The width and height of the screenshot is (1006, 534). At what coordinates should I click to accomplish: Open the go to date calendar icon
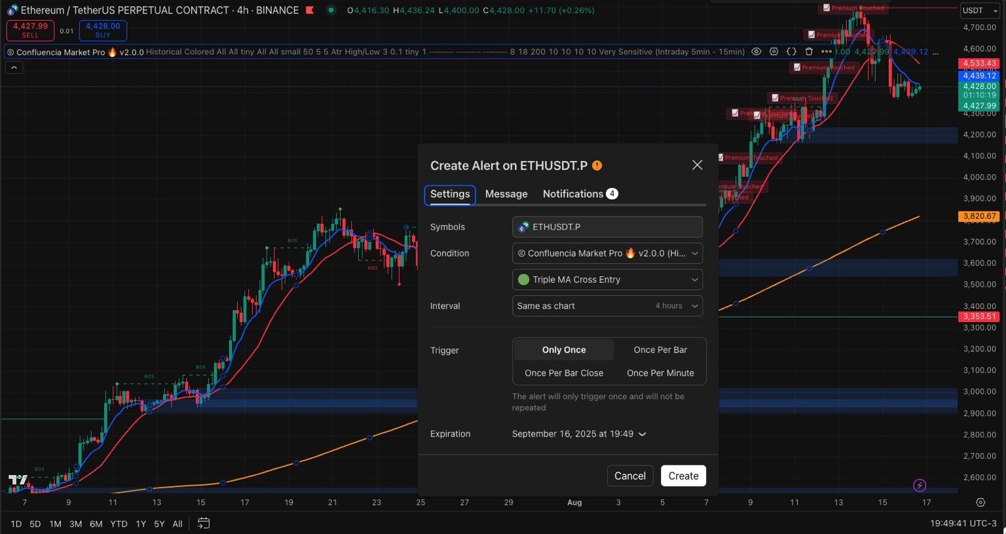pyautogui.click(x=204, y=524)
